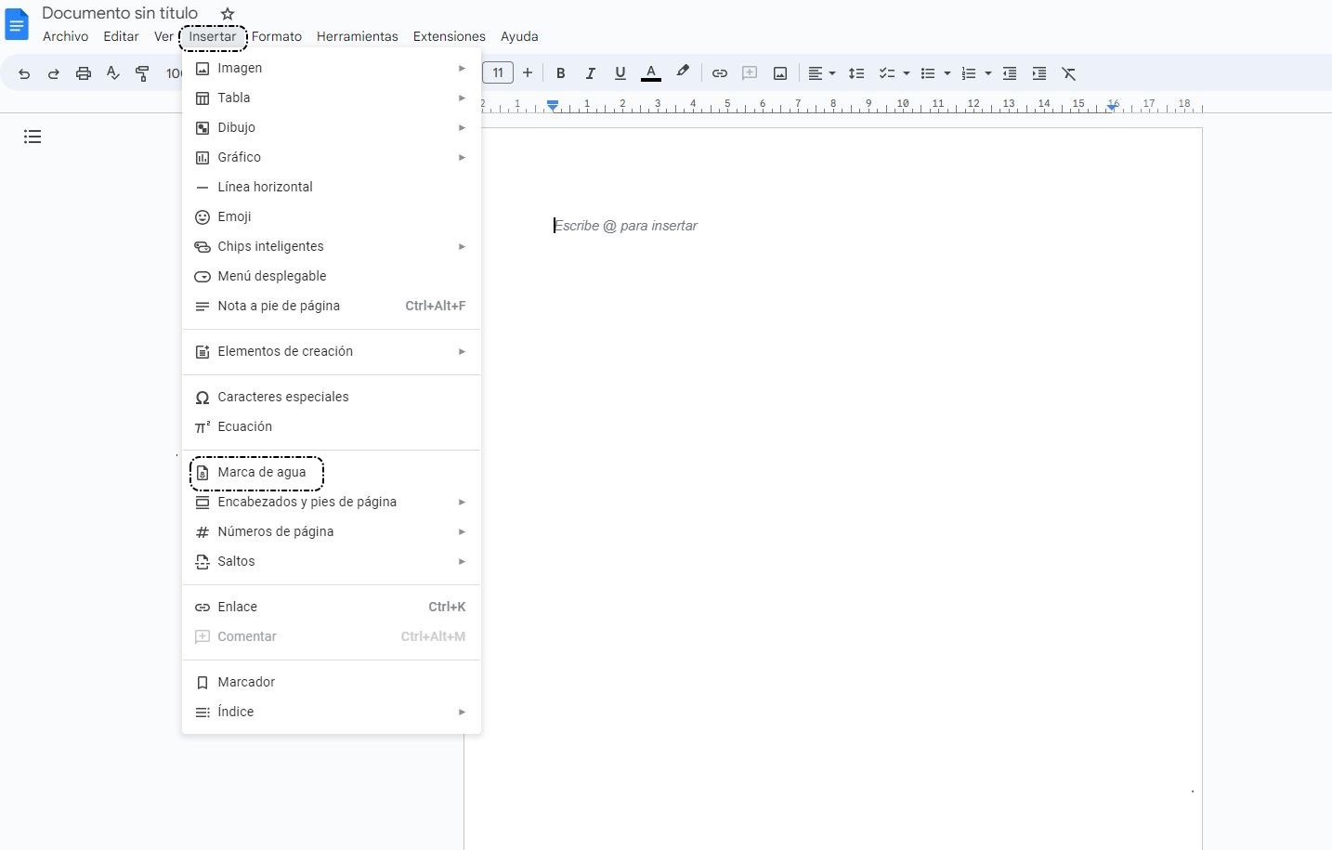Click the increase indent icon
This screenshot has height=850, width=1332.
[1039, 73]
